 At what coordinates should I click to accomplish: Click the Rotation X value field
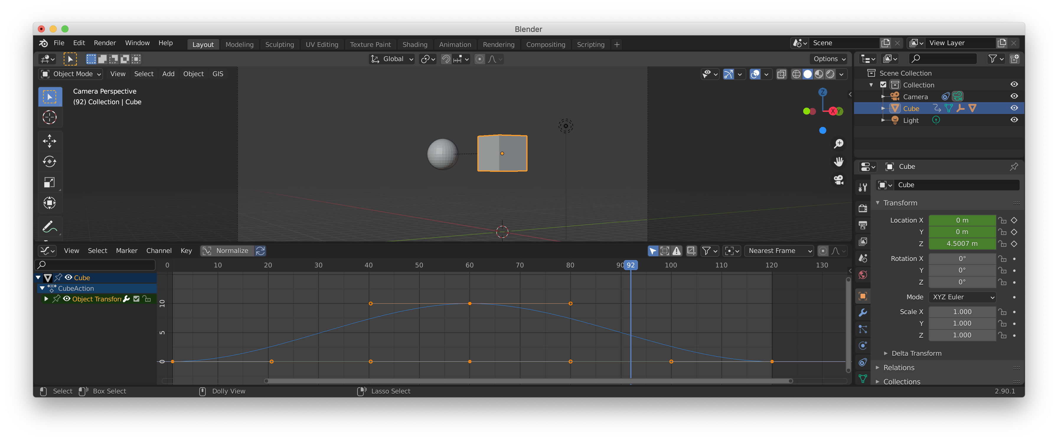962,259
